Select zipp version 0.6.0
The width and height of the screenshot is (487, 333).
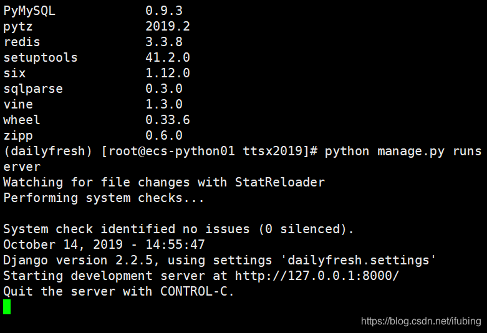[164, 135]
